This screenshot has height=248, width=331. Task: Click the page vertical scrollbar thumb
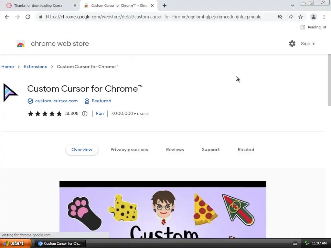[x=329, y=80]
